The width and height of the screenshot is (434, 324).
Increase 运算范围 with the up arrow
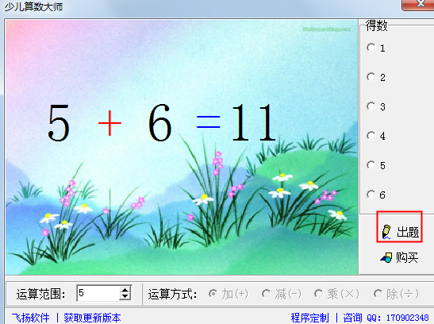[x=125, y=290]
